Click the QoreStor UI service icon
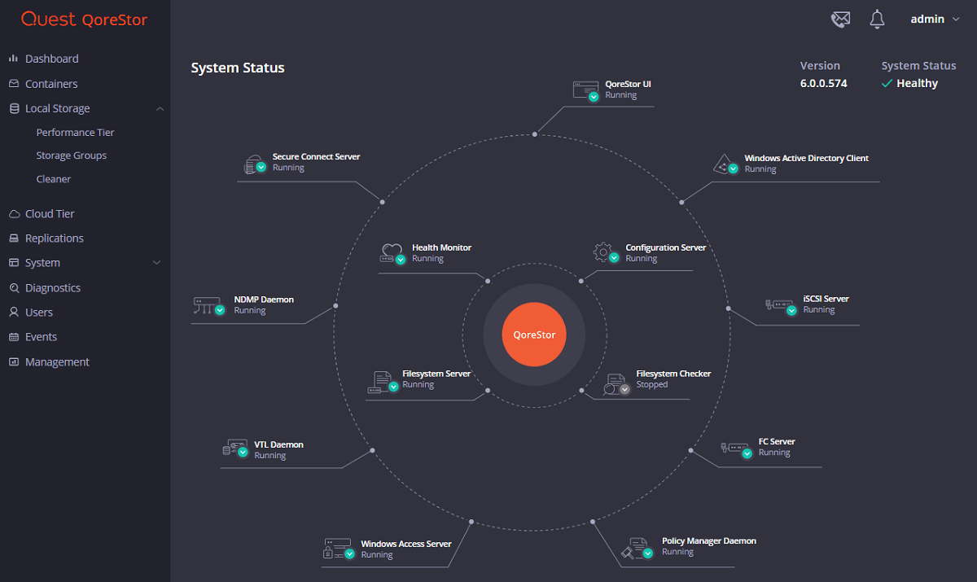 pos(585,89)
